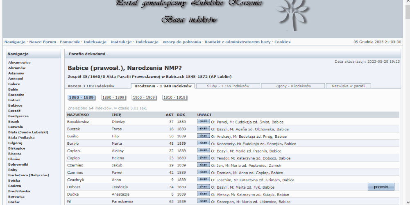Go to Biłgoraj in navigation list
The height and width of the screenshot is (205, 410).
[x=16, y=143]
